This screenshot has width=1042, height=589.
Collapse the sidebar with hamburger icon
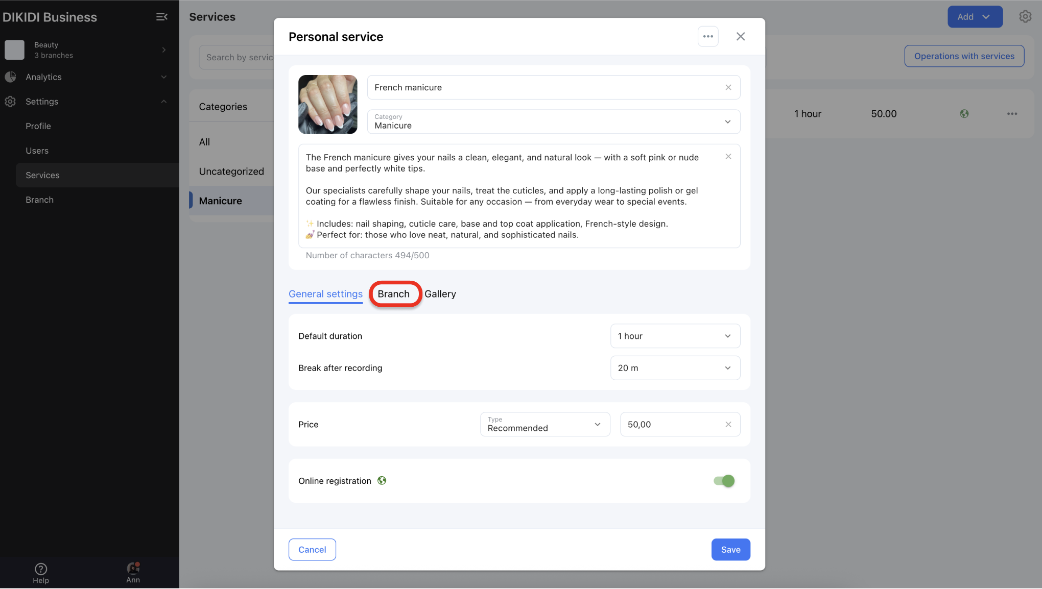pos(161,17)
